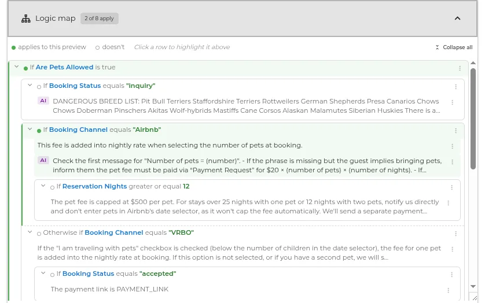Image resolution: width=485 pixels, height=303 pixels.
Task: Select the pet fee capped at $500 text row
Action: (x=245, y=206)
